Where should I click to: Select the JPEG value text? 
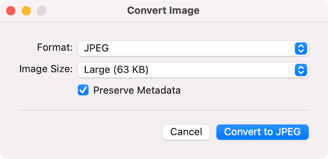pos(96,49)
